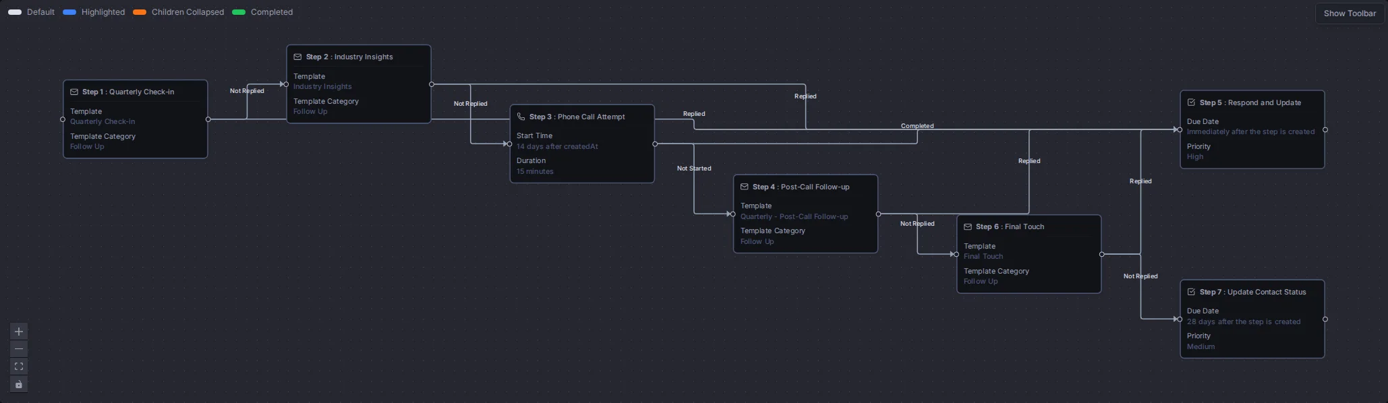This screenshot has height=403, width=1388.
Task: Click the mail icon in Step 2
Action: click(297, 57)
